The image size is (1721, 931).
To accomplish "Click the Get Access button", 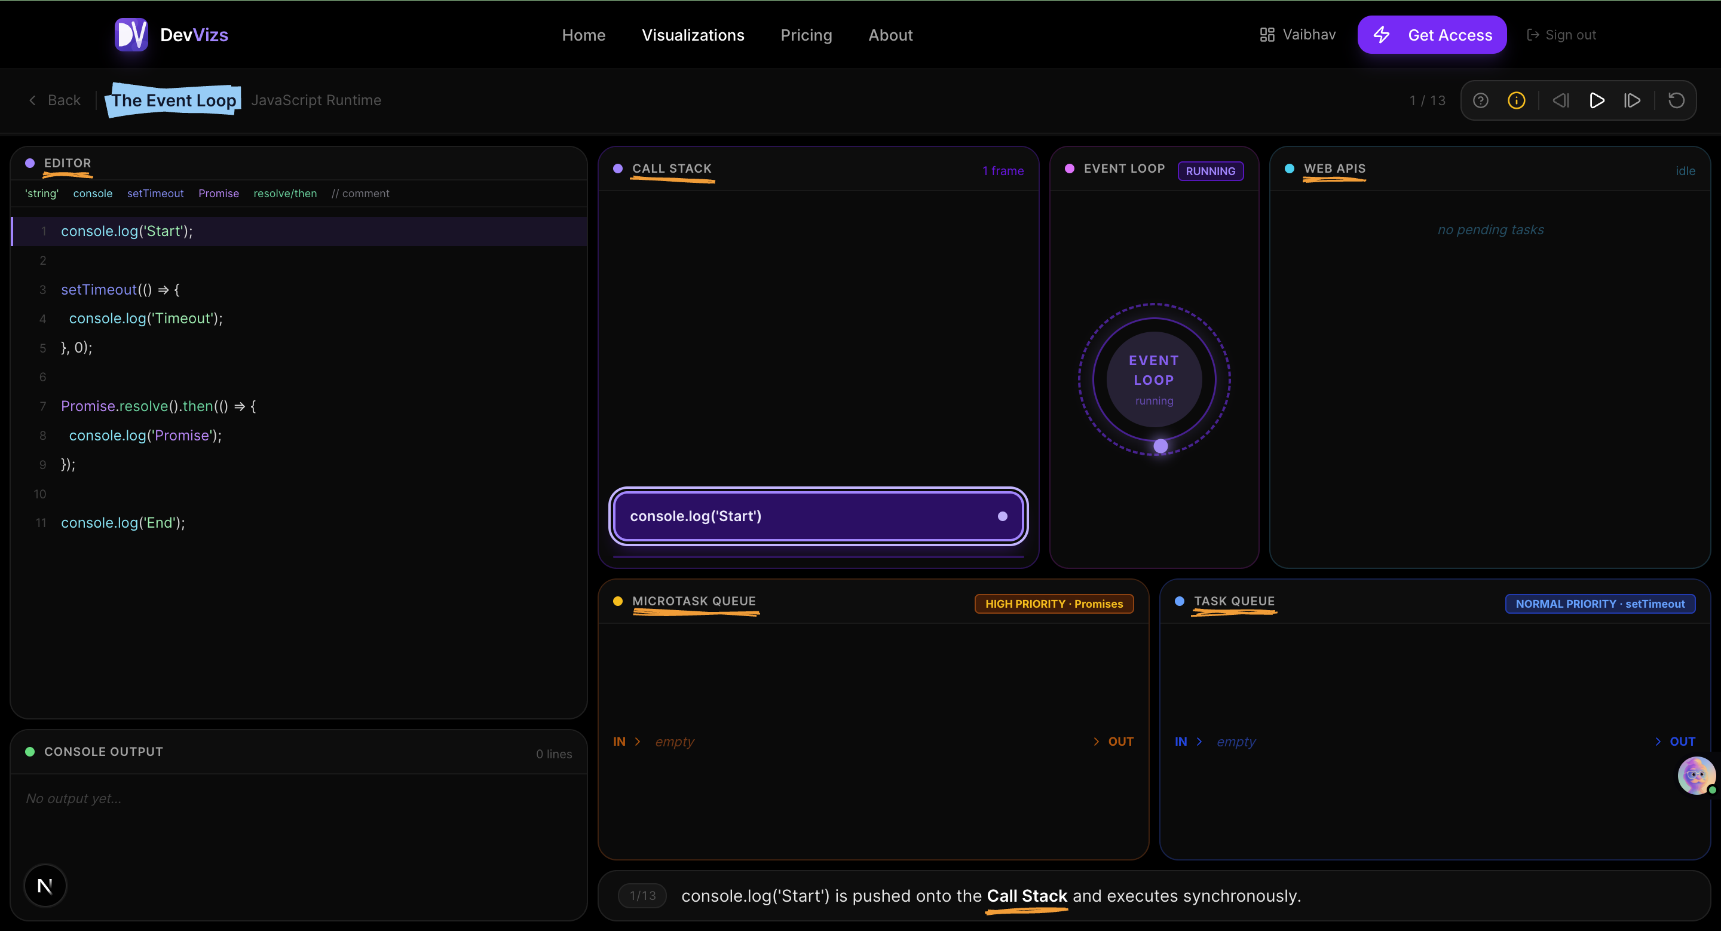I will pyautogui.click(x=1432, y=34).
